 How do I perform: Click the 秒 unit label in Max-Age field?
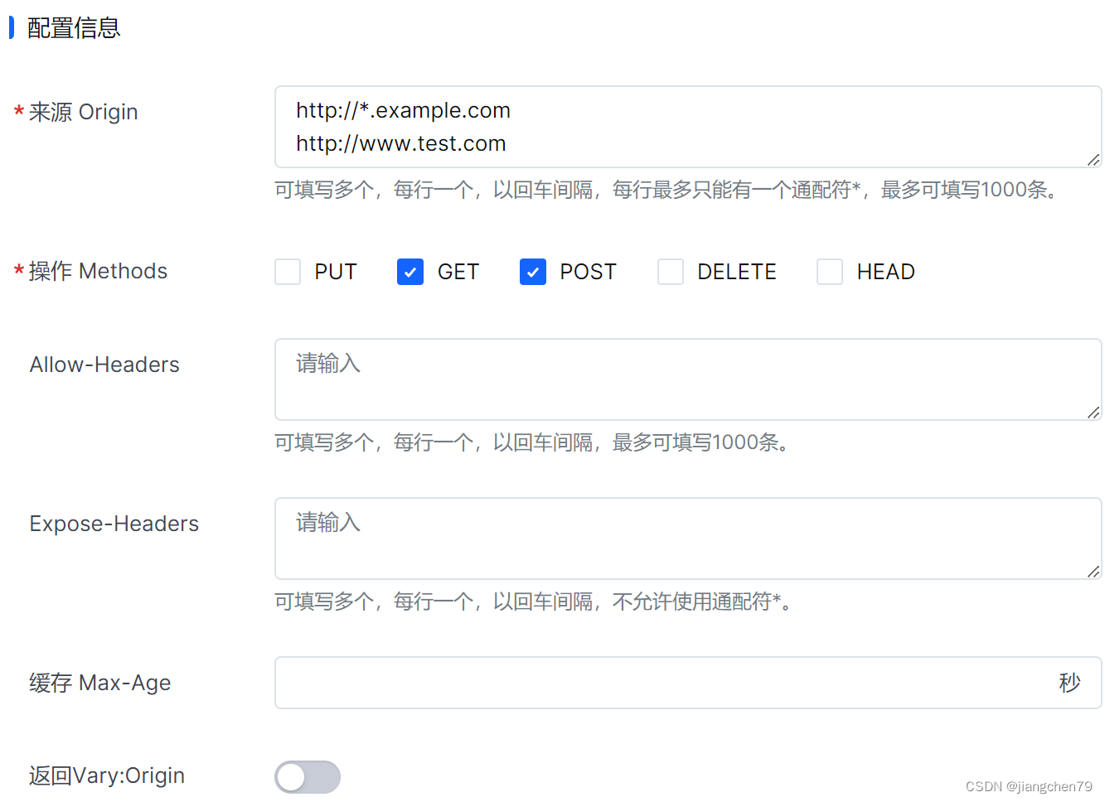[1070, 683]
